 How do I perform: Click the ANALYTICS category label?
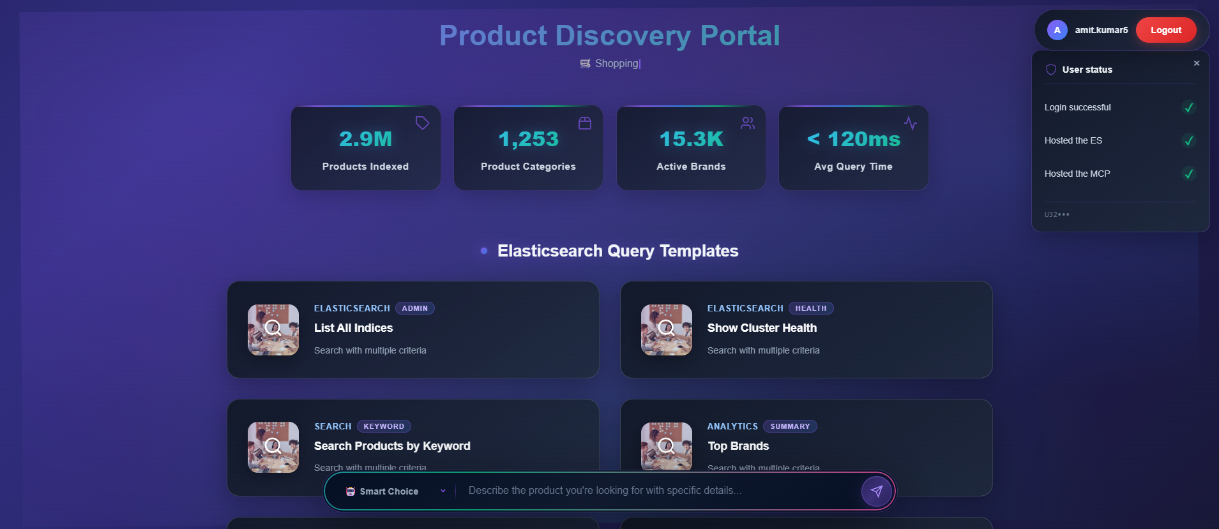(732, 426)
